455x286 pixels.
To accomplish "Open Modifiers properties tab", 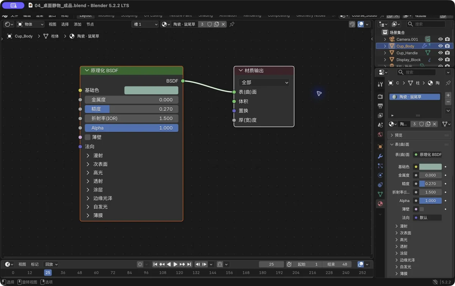I will (380, 156).
